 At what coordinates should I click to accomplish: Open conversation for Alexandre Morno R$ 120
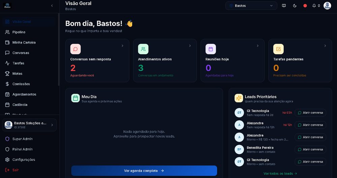click(x=310, y=137)
